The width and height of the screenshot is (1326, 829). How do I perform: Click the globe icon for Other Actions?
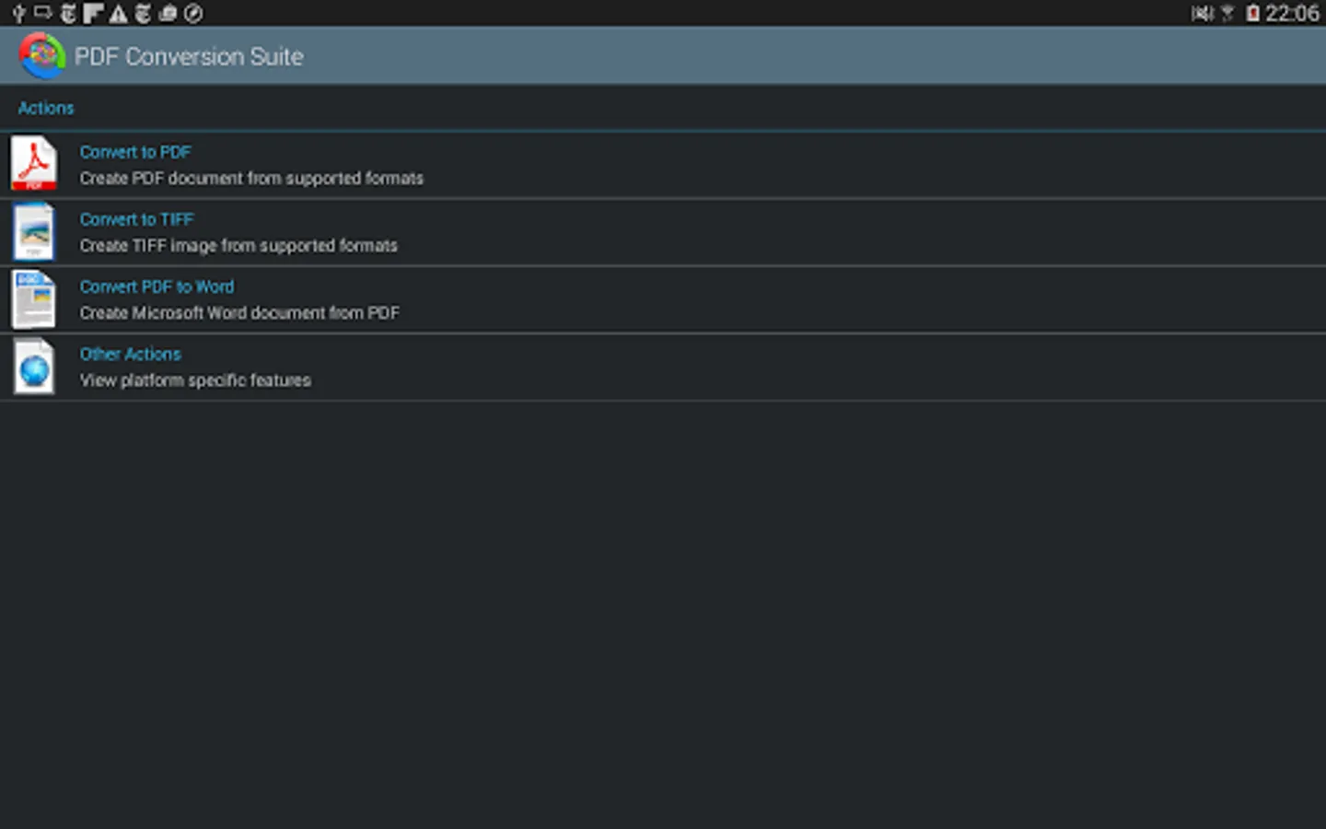34,367
